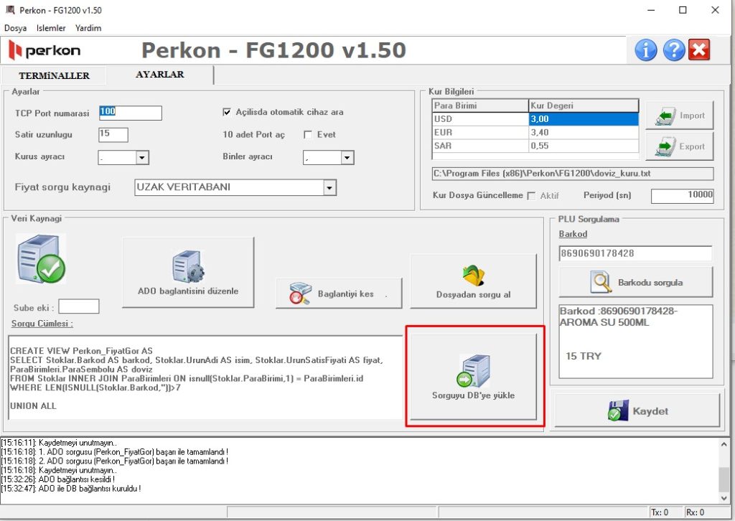This screenshot has height=521, width=735.
Task: Click the 0,55 Kur Degeri cell
Action: [584, 146]
